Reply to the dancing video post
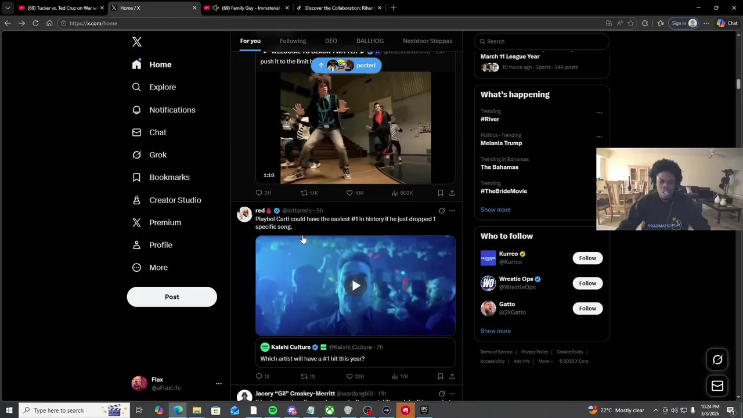 [264, 193]
